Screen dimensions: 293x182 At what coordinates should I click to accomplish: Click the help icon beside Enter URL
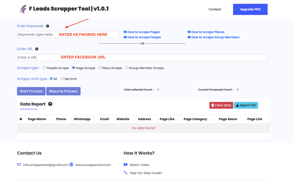coord(37,49)
